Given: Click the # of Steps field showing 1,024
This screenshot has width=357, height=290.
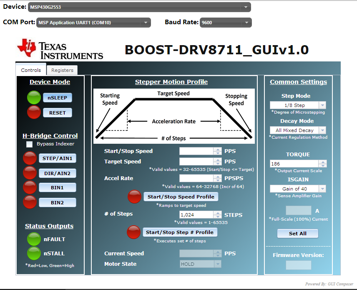Looking at the screenshot, I should [x=196, y=215].
